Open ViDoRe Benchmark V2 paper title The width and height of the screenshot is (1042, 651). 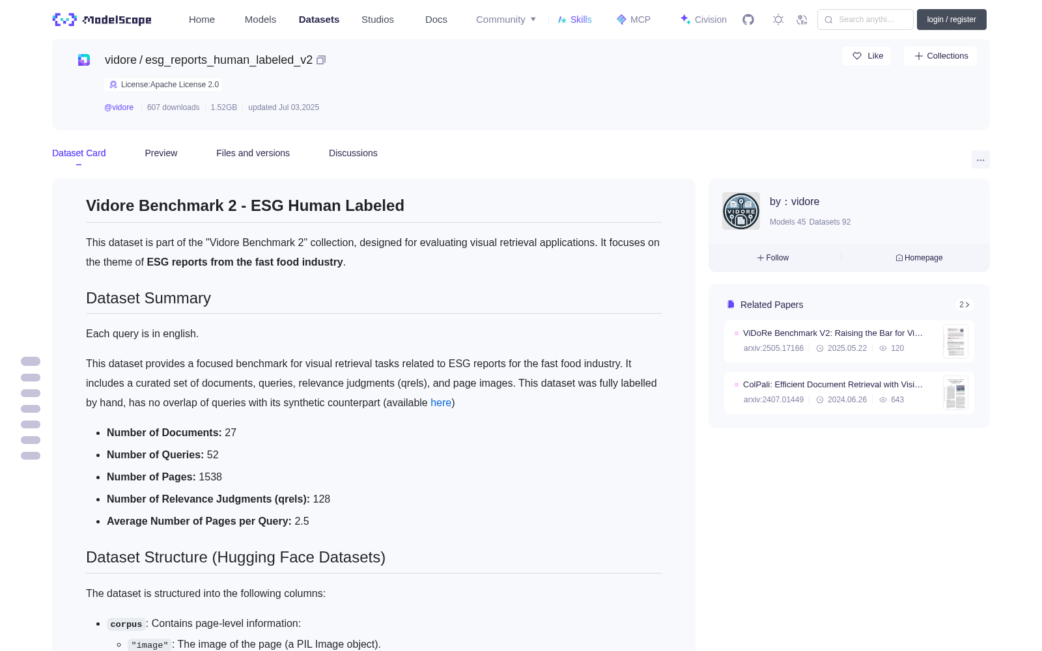833,333
